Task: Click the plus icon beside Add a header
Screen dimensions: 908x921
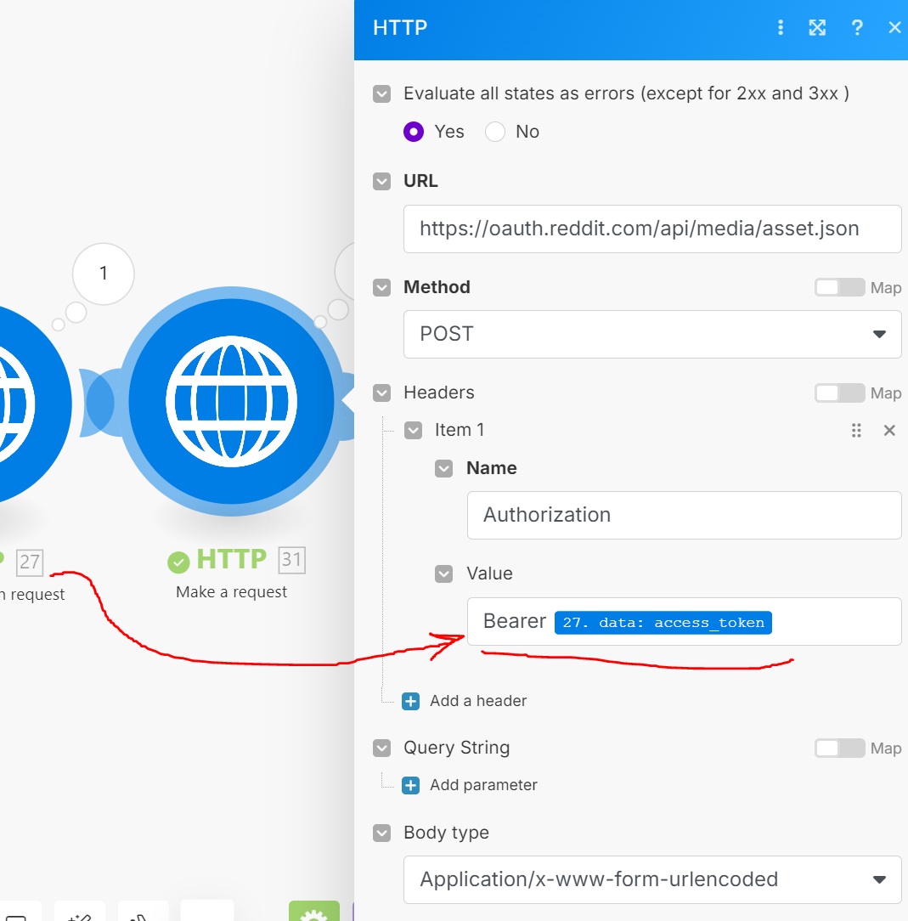Action: 410,701
